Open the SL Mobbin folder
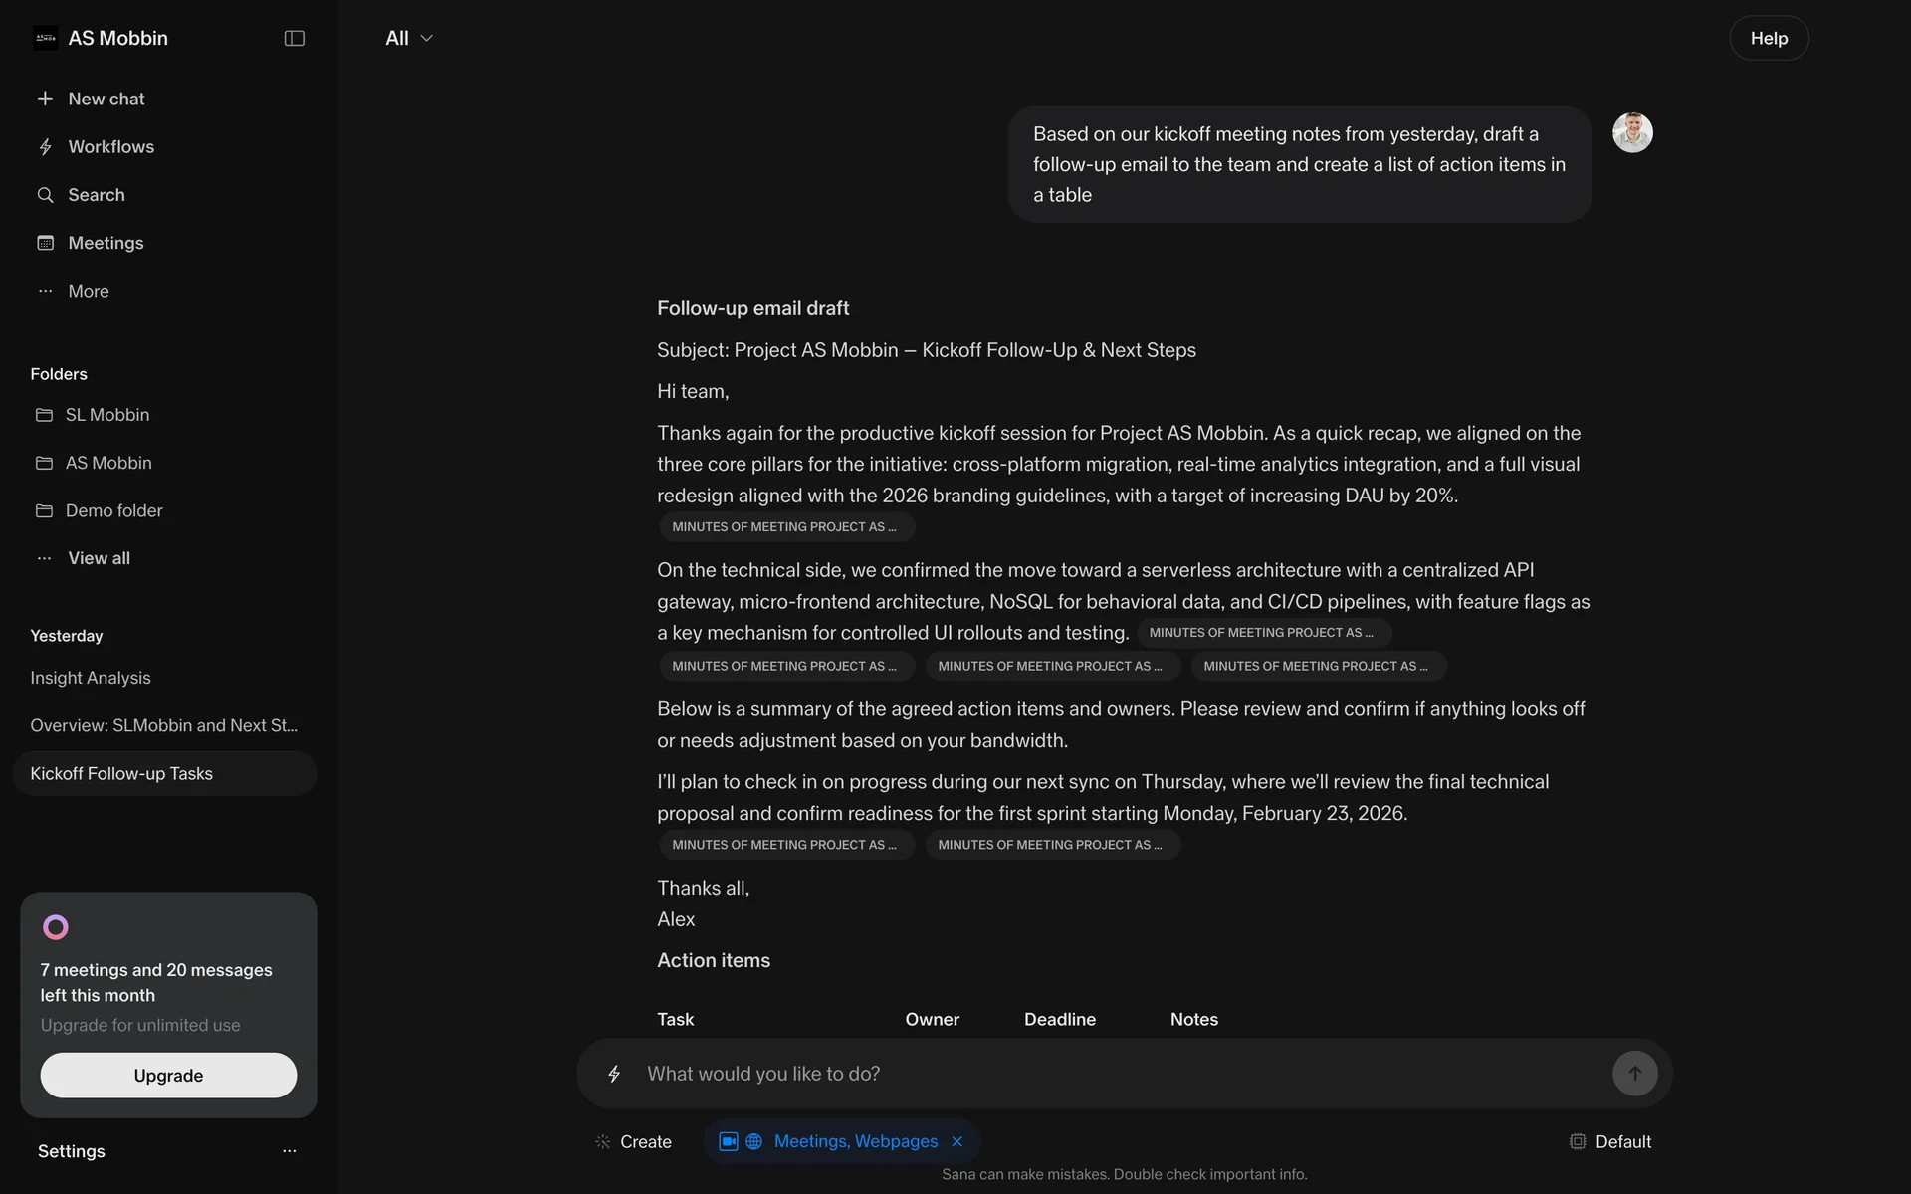The image size is (1911, 1194). tap(106, 415)
